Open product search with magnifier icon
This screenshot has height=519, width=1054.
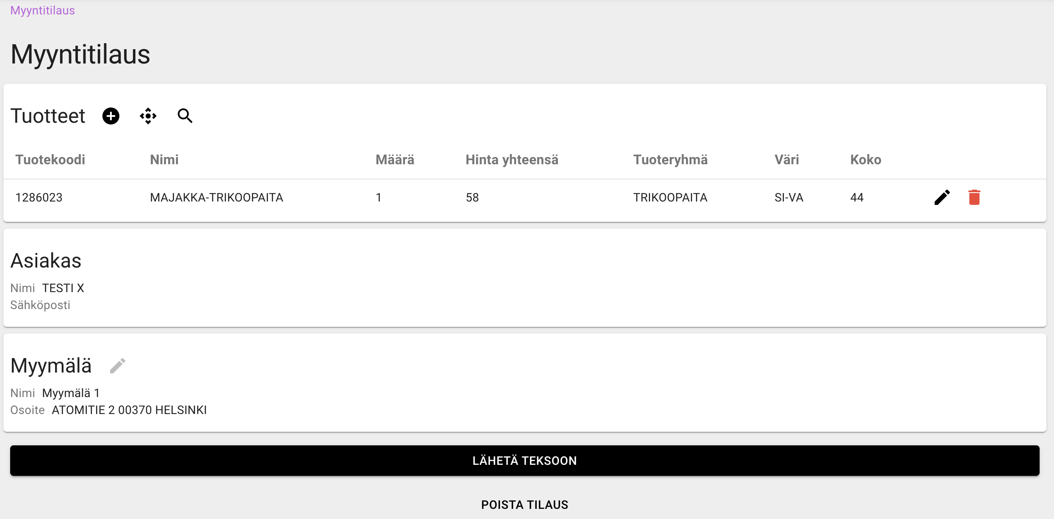pos(185,116)
